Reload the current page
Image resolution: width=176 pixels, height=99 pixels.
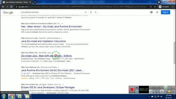11,7
